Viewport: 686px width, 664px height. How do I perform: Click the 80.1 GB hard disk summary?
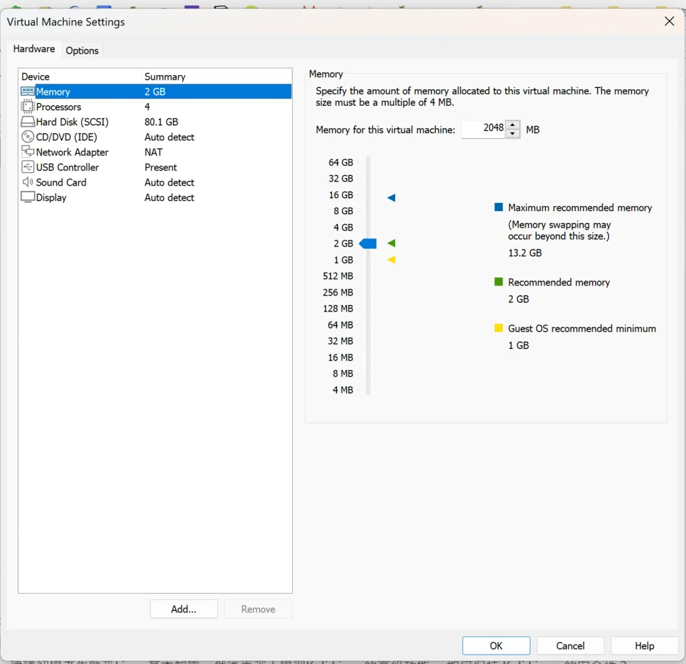(161, 122)
